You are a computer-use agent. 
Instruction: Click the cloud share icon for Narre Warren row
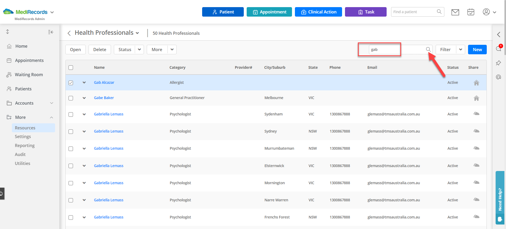tap(476, 199)
